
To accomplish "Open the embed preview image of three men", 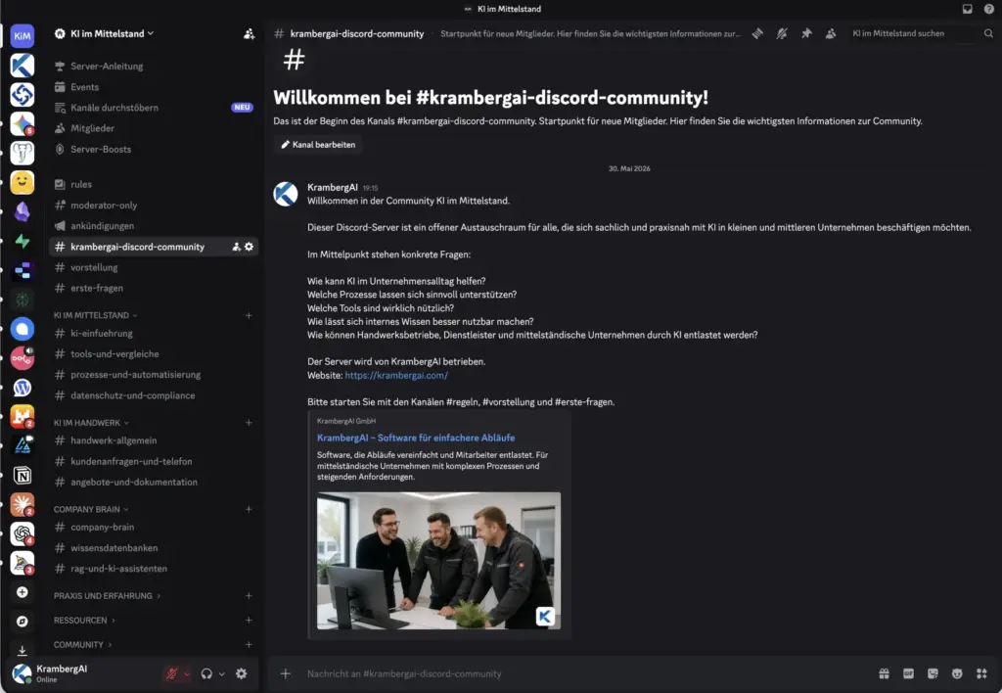I will 438,561.
